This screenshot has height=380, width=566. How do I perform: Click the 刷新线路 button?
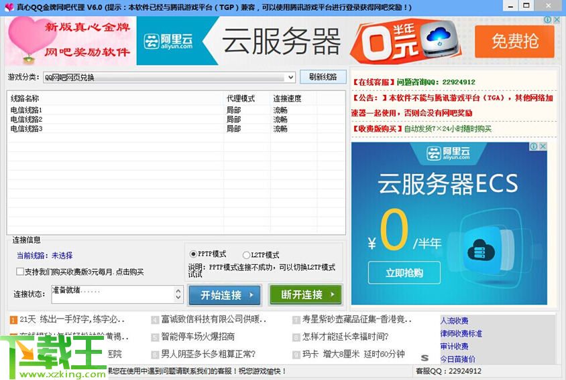[323, 77]
